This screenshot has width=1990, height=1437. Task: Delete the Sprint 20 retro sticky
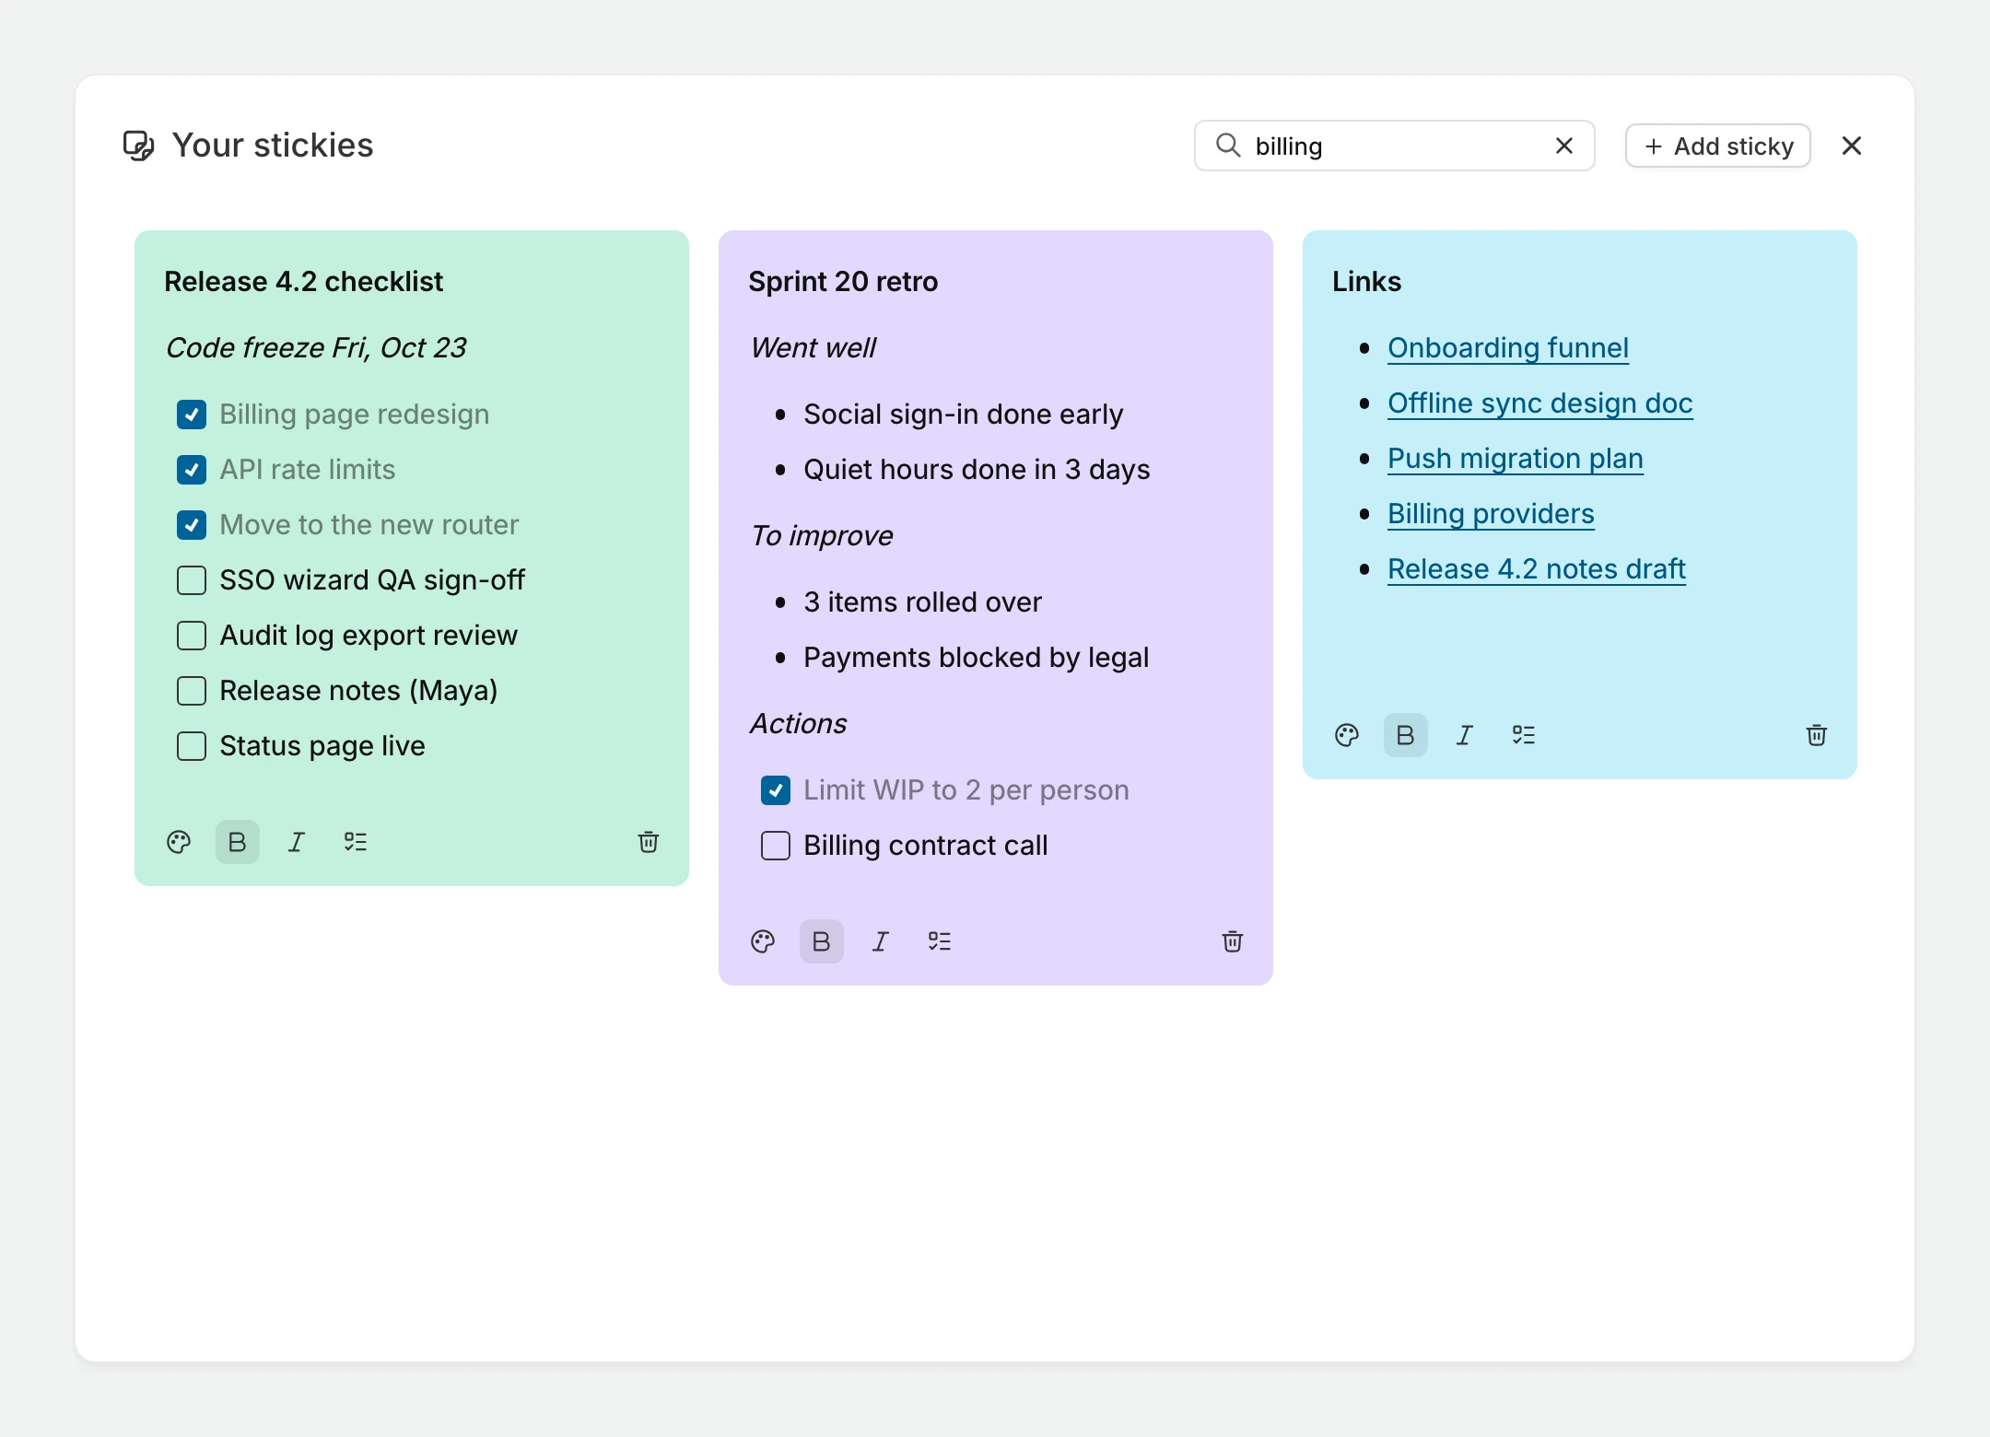point(1233,941)
